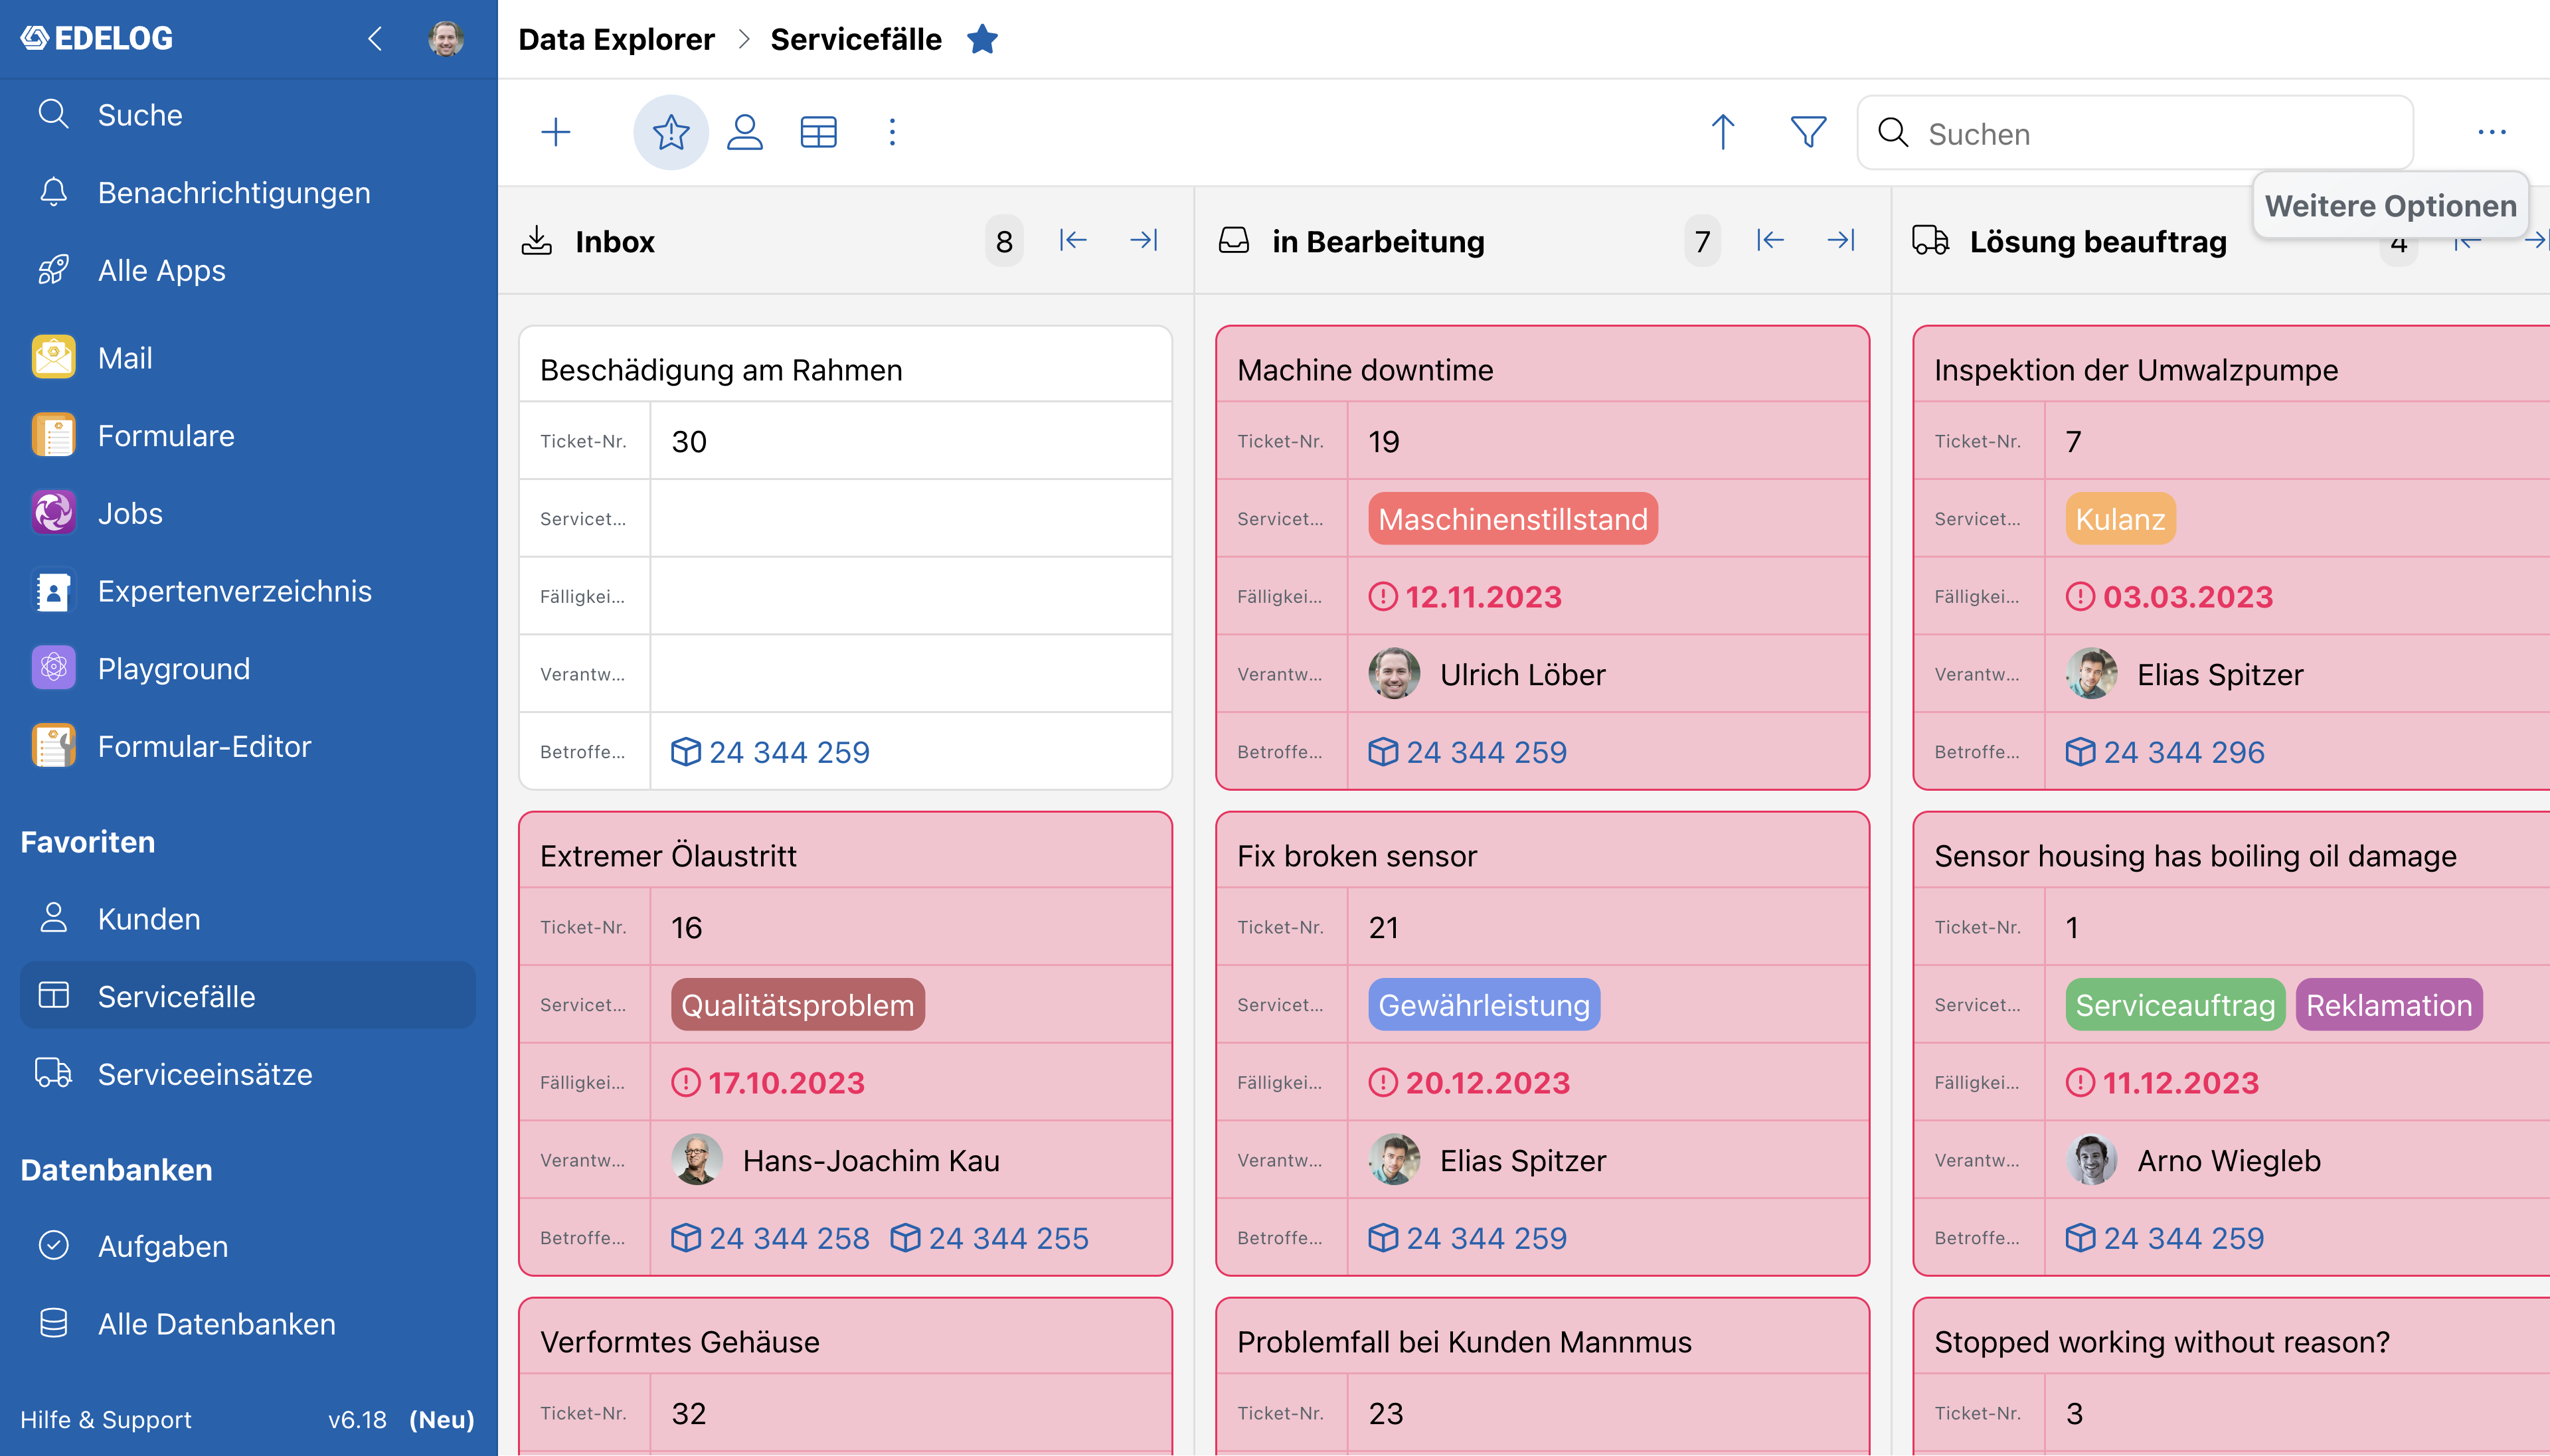Image resolution: width=2550 pixels, height=1456 pixels.
Task: Open Serviceeinsätze favorite
Action: coord(249,1074)
